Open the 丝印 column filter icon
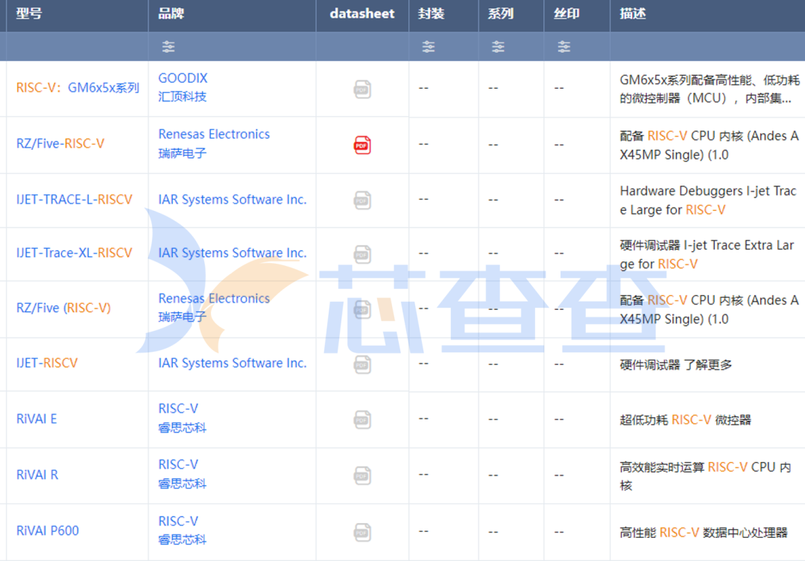Viewport: 805px width, 561px height. [563, 47]
